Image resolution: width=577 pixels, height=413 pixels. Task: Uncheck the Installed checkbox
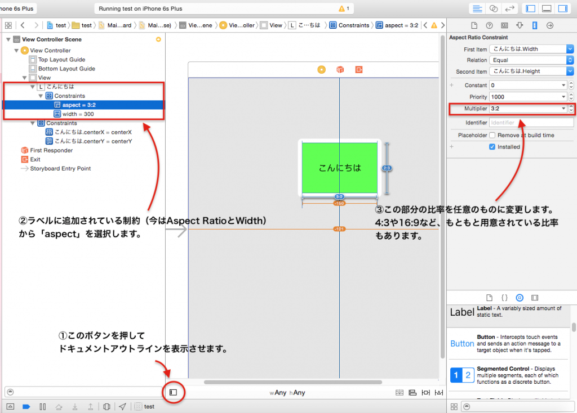[492, 147]
